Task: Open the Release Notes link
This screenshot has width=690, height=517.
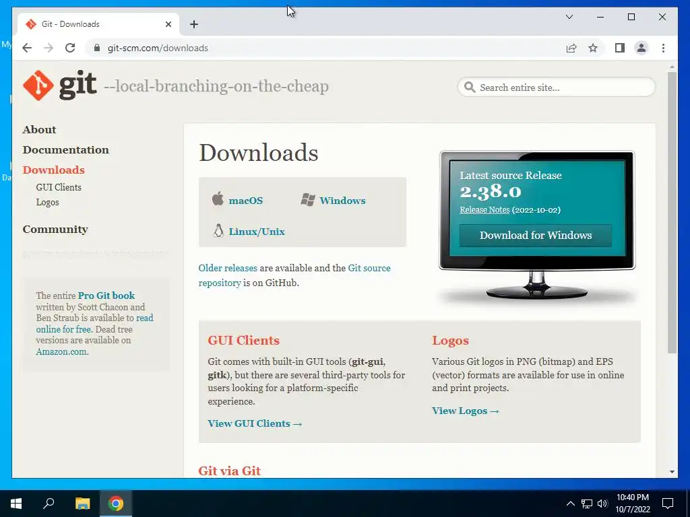Action: (484, 210)
